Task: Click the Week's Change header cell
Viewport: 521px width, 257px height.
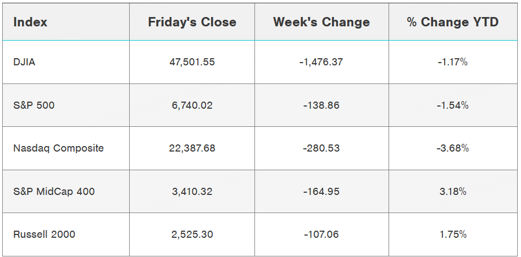Action: [322, 23]
